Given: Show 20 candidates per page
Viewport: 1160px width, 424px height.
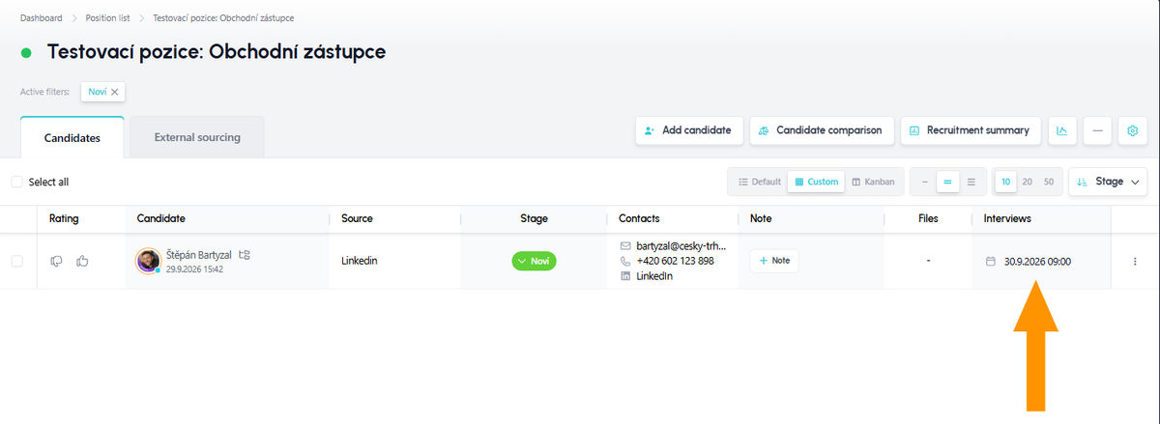Looking at the screenshot, I should coord(1028,182).
